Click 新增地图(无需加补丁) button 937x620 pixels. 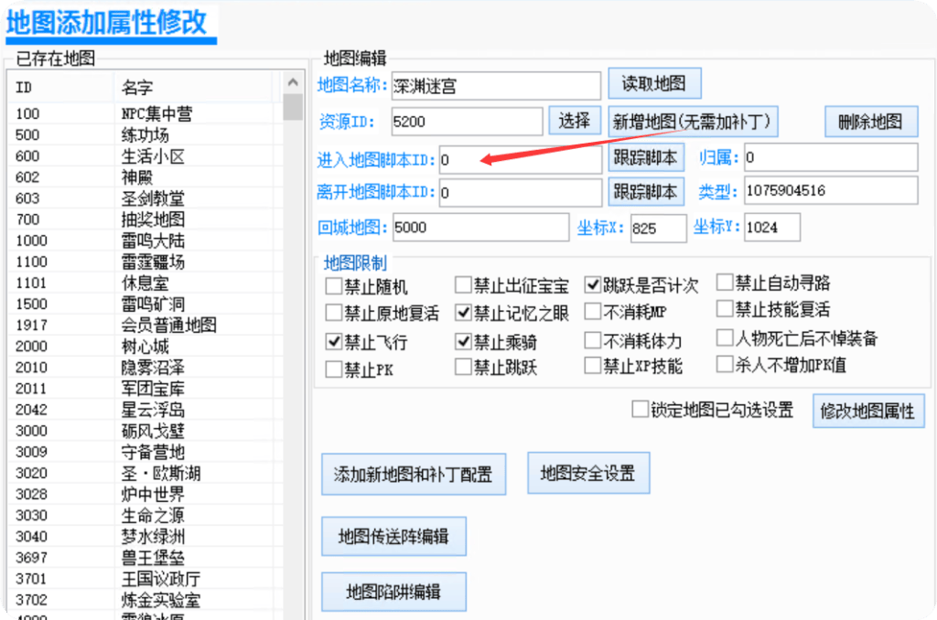[x=693, y=121]
